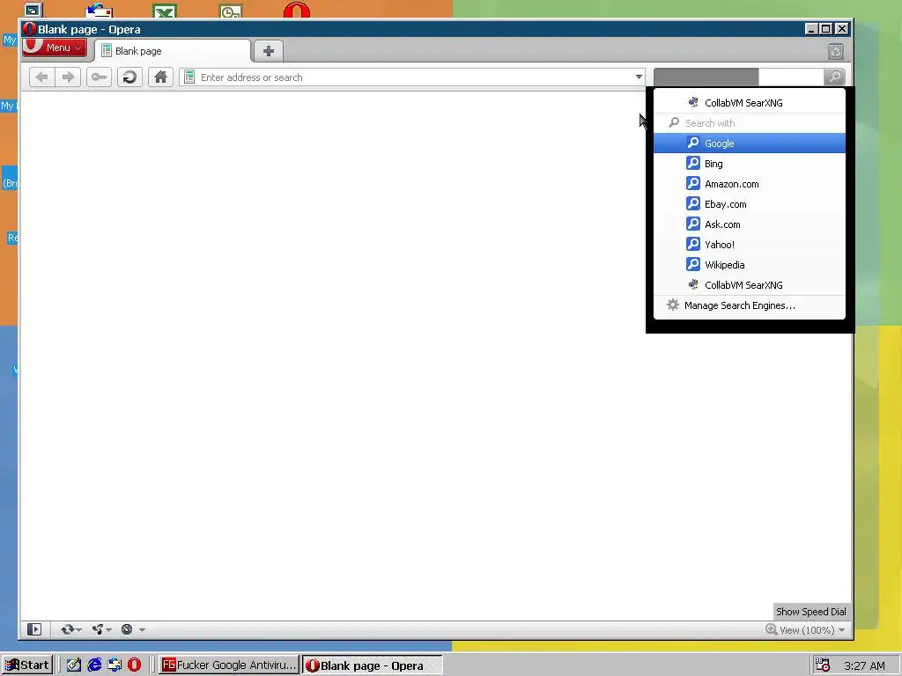Select Wikipedia from the search list

(x=750, y=264)
